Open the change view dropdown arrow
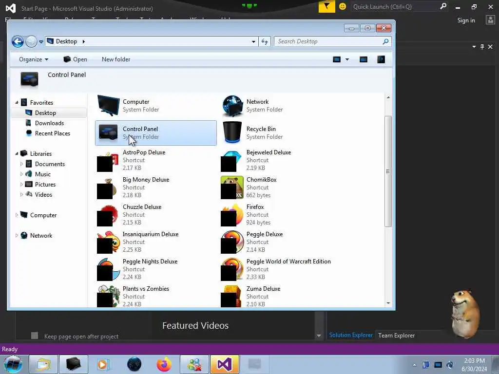Image resolution: width=499 pixels, height=374 pixels. (347, 59)
